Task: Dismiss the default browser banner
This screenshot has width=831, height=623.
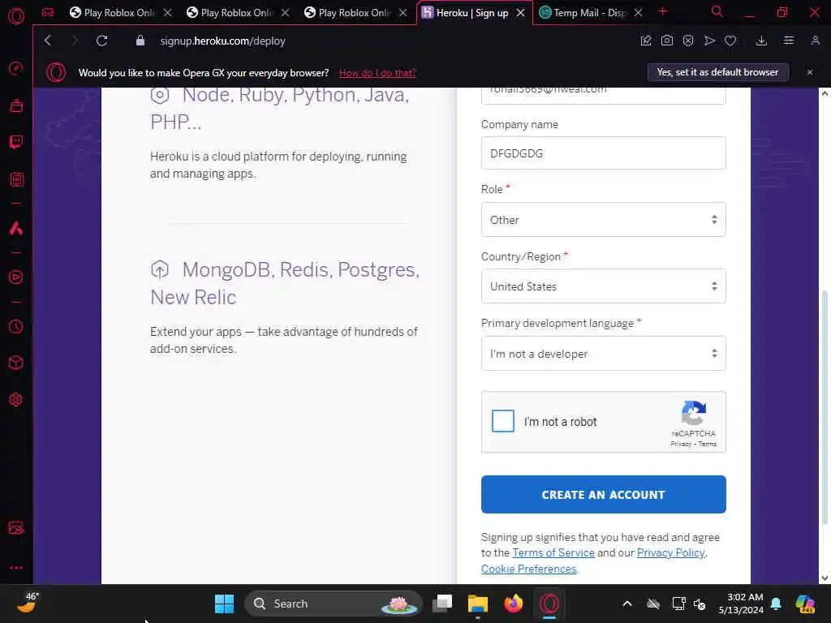Action: coord(810,72)
